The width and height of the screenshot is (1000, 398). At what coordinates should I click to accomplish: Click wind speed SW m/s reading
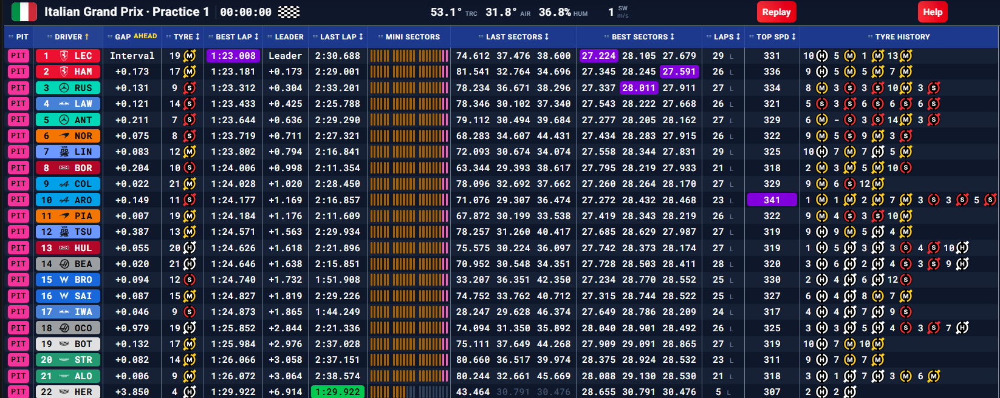click(x=618, y=12)
